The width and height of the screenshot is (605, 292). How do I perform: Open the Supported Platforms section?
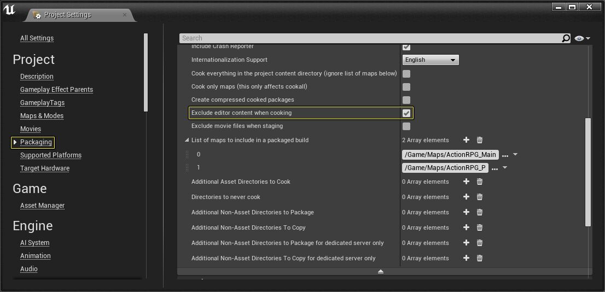[x=51, y=155]
